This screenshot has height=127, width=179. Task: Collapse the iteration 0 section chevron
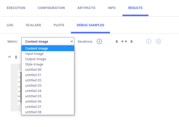coord(10,57)
